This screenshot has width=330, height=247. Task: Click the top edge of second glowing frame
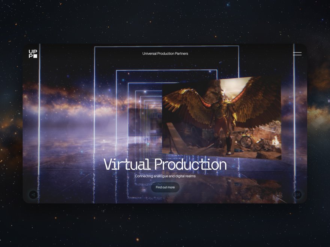tap(166, 70)
